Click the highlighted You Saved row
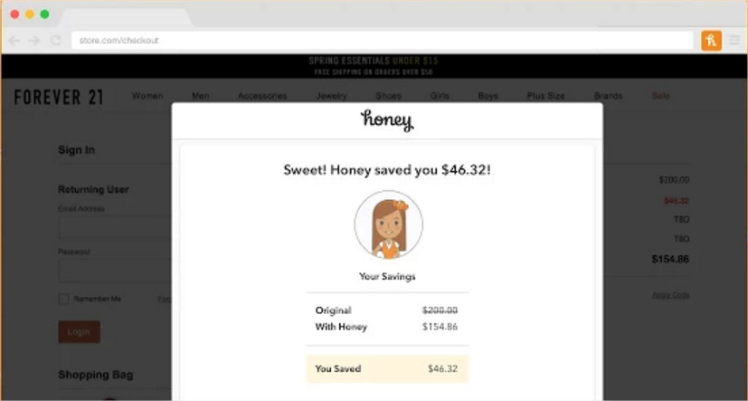This screenshot has width=748, height=401. [x=387, y=369]
